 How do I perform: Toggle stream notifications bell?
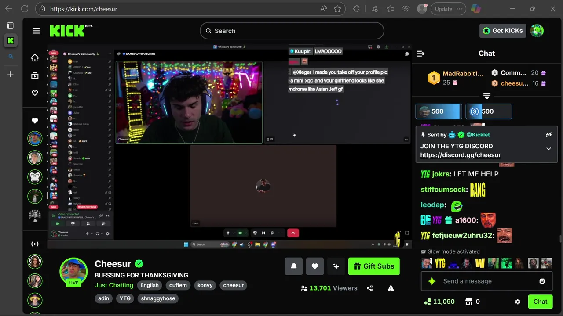(x=294, y=266)
